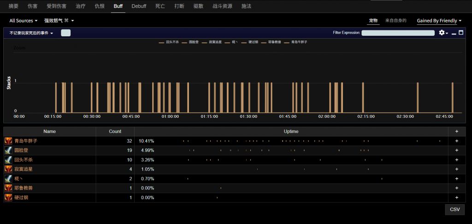Remove the 强效怒气 filter with X icon

(x=66, y=21)
